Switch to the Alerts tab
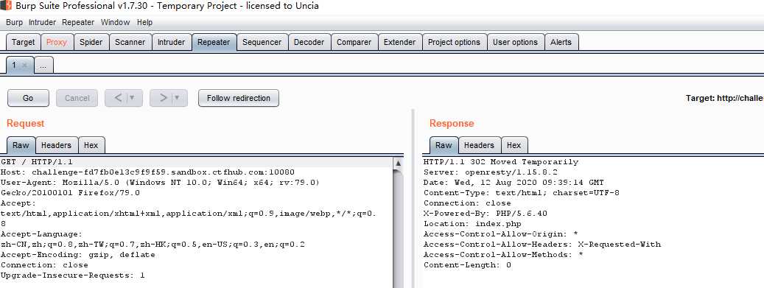The image size is (764, 288). point(561,43)
